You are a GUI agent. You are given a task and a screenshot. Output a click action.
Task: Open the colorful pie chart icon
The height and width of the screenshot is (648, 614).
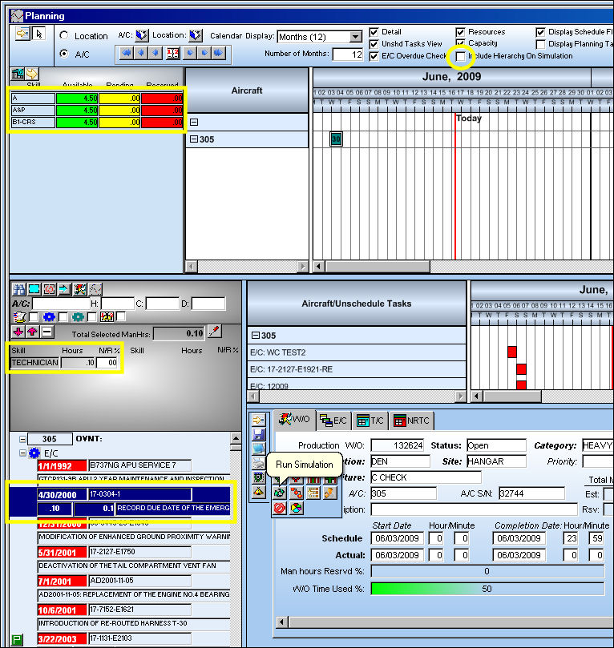click(296, 508)
